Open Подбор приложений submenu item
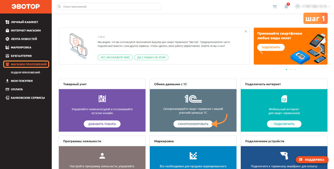The width and height of the screenshot is (334, 169). [25, 73]
